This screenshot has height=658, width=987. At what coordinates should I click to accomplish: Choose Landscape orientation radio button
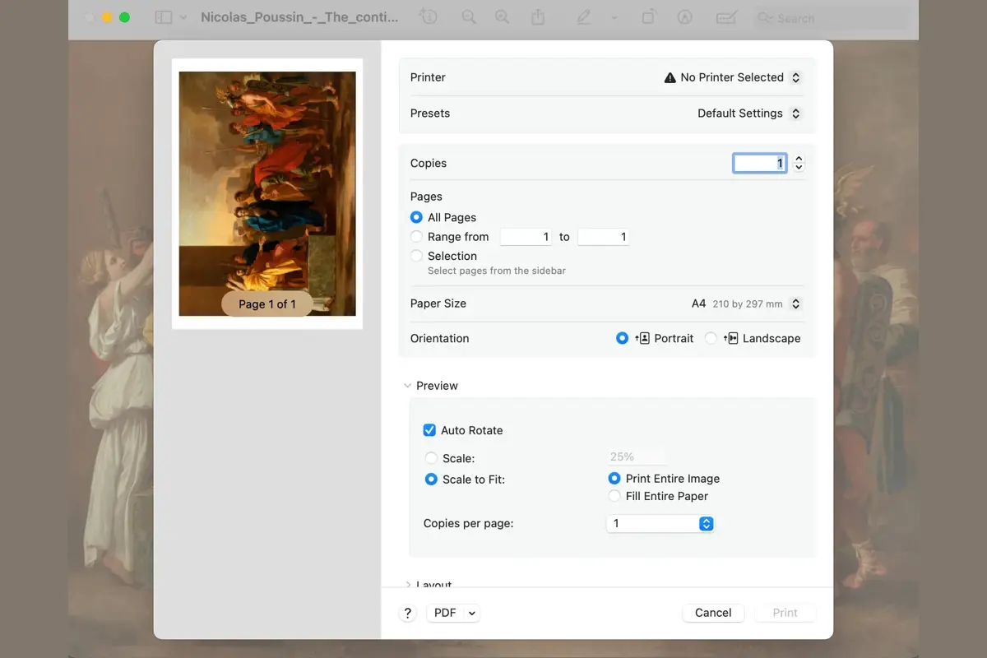click(711, 338)
